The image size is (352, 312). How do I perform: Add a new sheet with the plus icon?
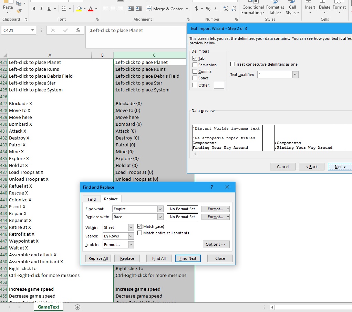coord(77,307)
